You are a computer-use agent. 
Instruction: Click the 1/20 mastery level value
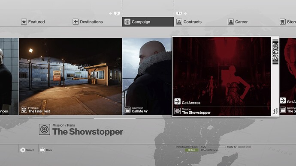tap(203, 147)
